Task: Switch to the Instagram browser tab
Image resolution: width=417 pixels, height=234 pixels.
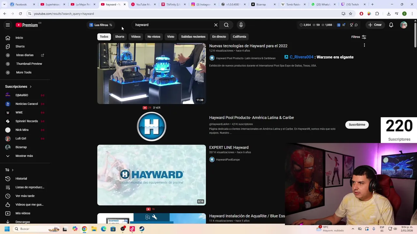Action: click(x=203, y=5)
